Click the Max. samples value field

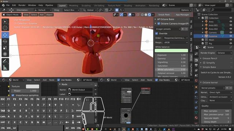pos(216,111)
